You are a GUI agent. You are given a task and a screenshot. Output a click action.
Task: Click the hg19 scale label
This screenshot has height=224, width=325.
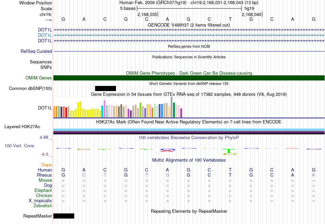click(x=249, y=9)
